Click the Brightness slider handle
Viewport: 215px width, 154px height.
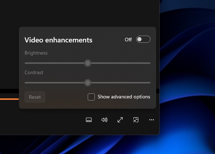point(88,63)
